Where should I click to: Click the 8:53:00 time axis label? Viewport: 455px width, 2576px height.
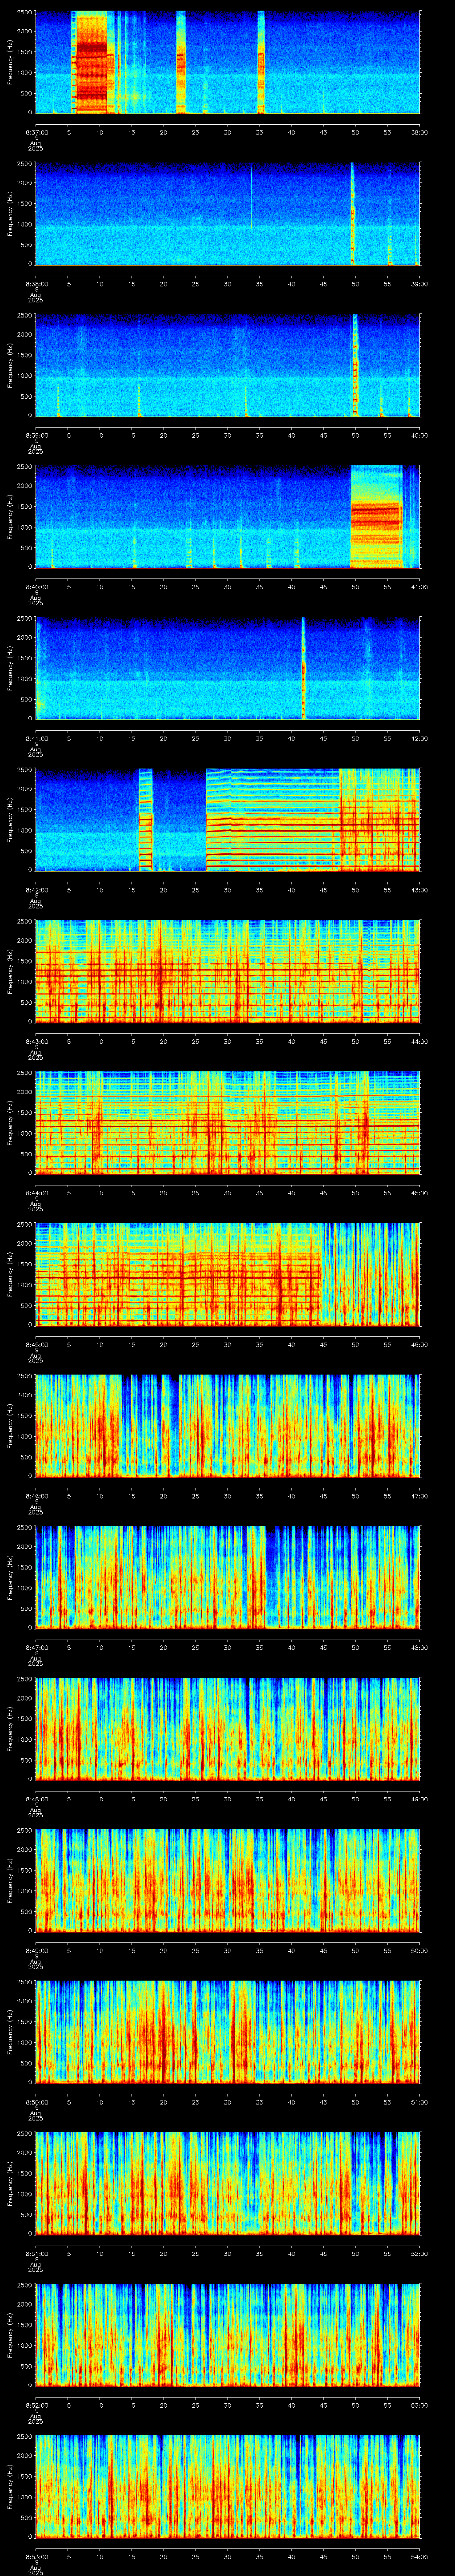click(x=36, y=2556)
